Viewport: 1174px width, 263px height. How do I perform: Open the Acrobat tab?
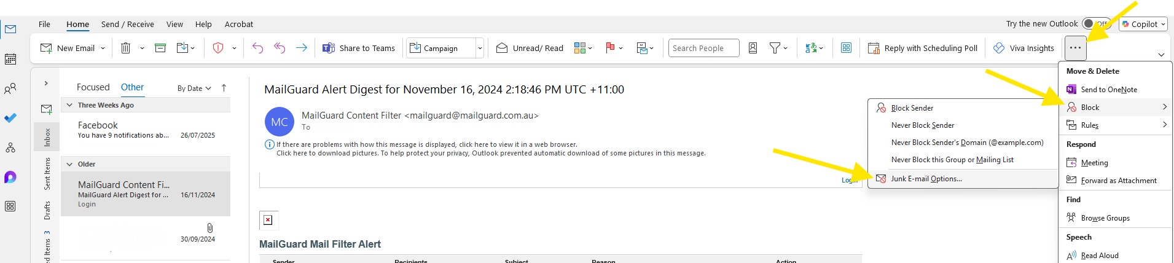pyautogui.click(x=239, y=24)
